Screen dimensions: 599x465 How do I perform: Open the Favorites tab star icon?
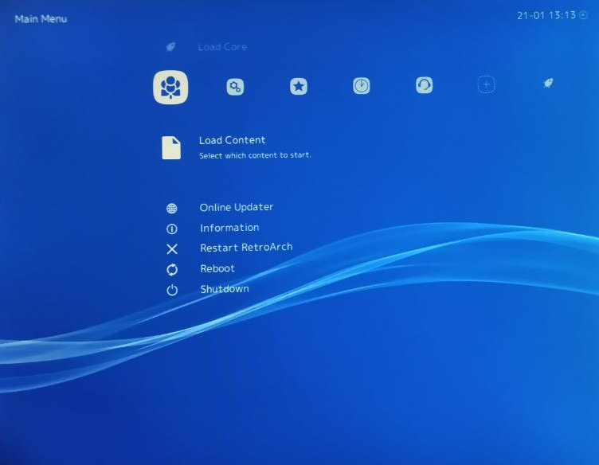click(x=299, y=86)
